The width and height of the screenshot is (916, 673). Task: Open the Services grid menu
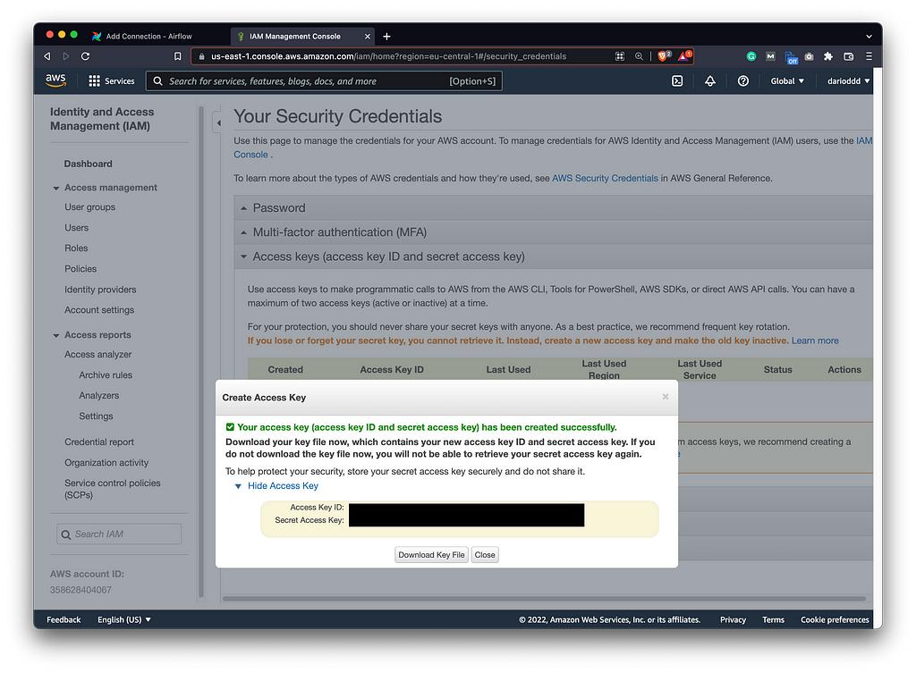[111, 81]
